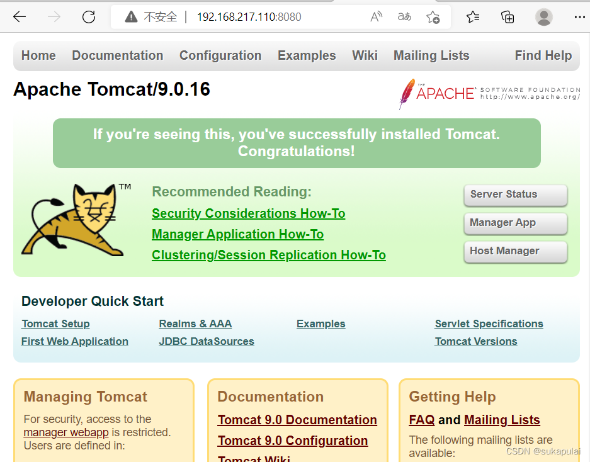
Task: Click the Tomcat cat mascot logo
Action: (x=74, y=219)
